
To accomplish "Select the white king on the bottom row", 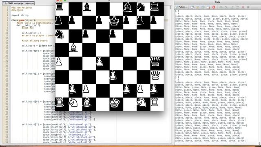I will click(x=115, y=102).
